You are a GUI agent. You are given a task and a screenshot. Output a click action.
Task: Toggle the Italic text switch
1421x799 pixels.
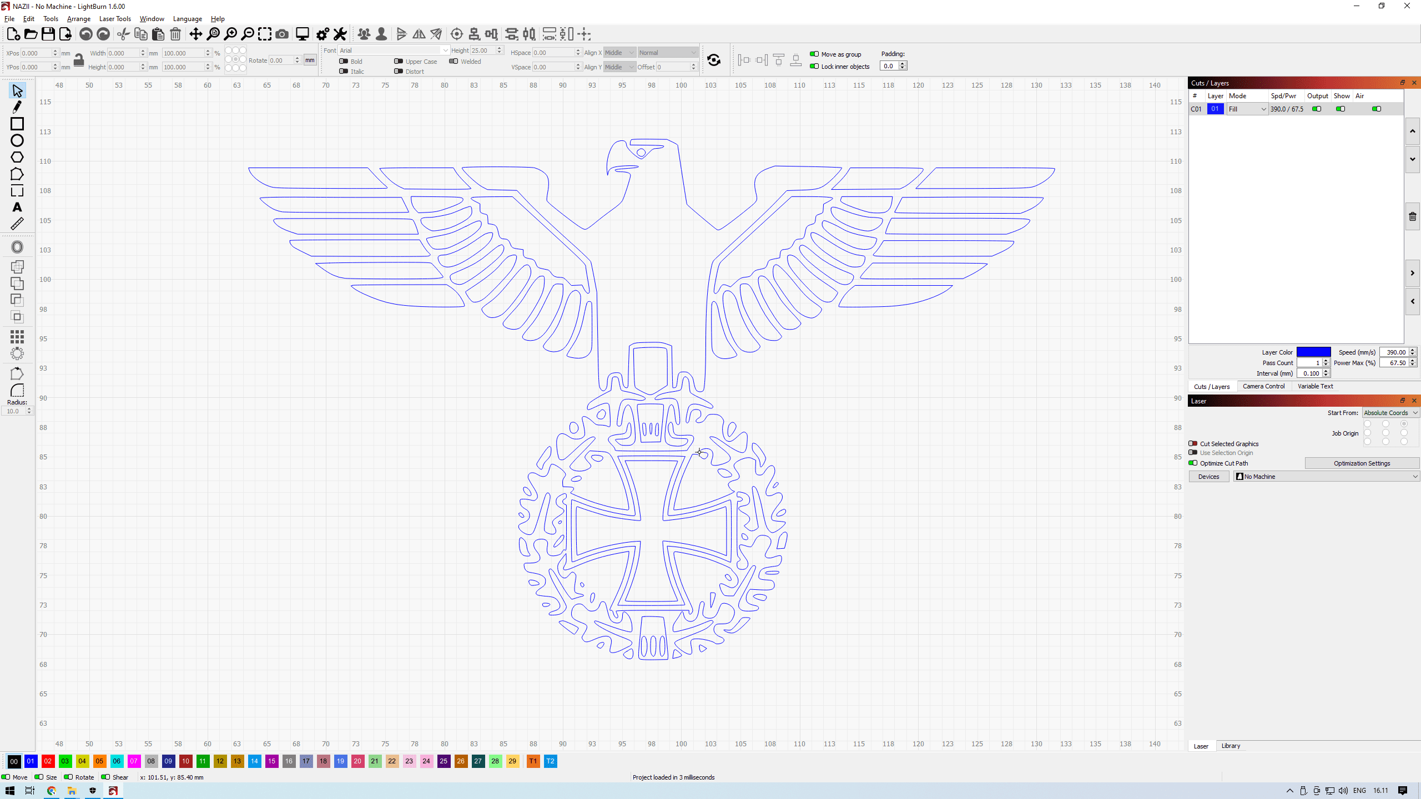(x=344, y=72)
